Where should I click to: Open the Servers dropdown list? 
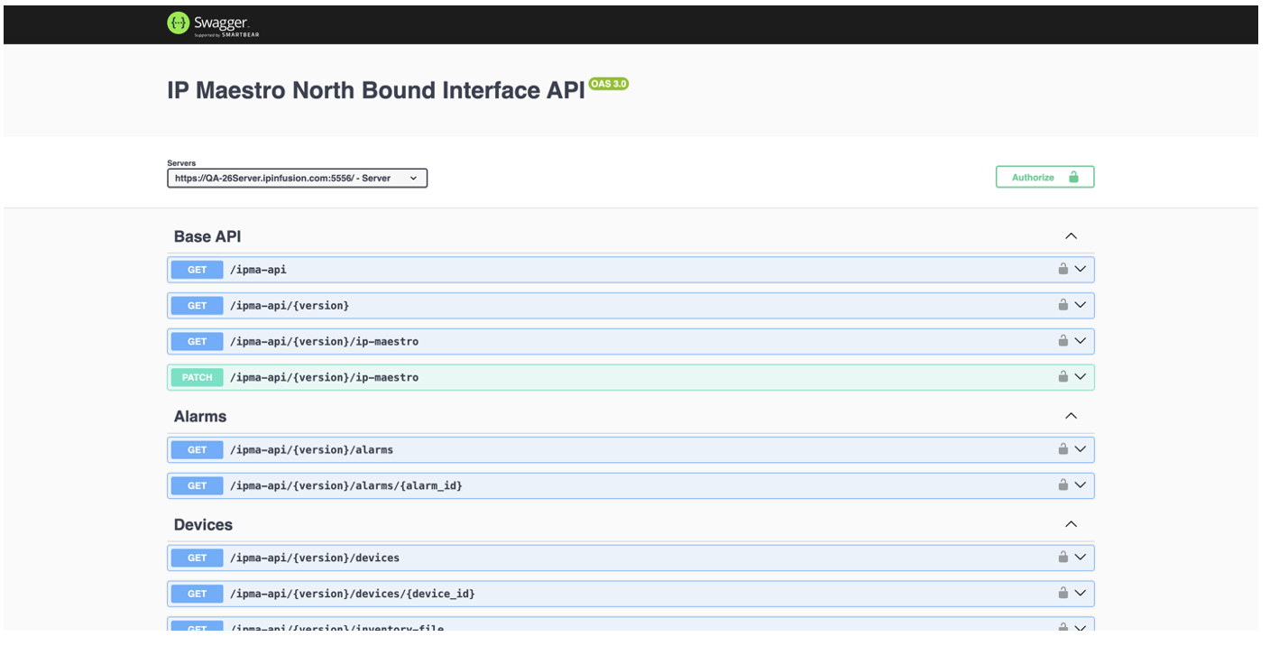point(298,178)
